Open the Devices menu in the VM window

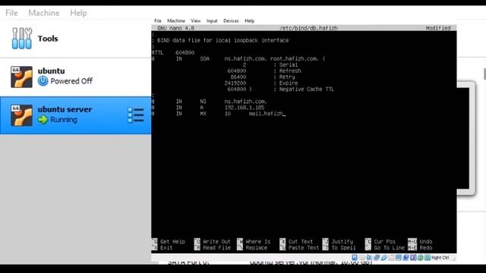[231, 20]
